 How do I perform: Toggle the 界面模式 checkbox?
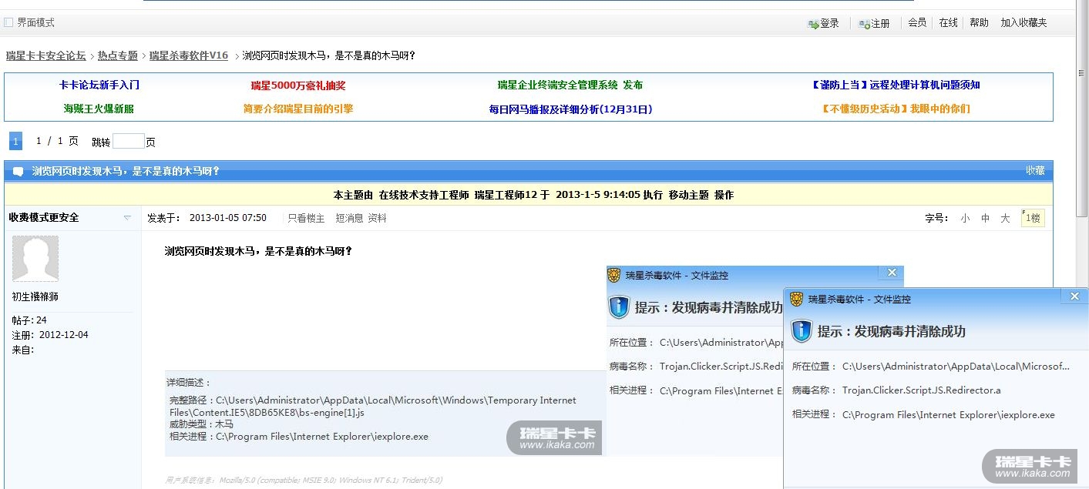pyautogui.click(x=8, y=23)
